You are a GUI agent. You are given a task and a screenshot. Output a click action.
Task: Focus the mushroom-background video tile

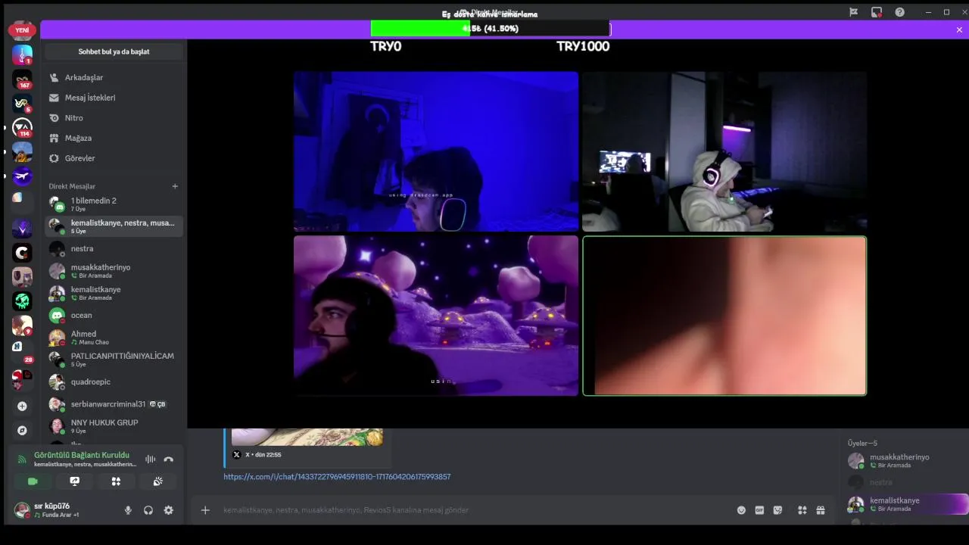pyautogui.click(x=436, y=316)
